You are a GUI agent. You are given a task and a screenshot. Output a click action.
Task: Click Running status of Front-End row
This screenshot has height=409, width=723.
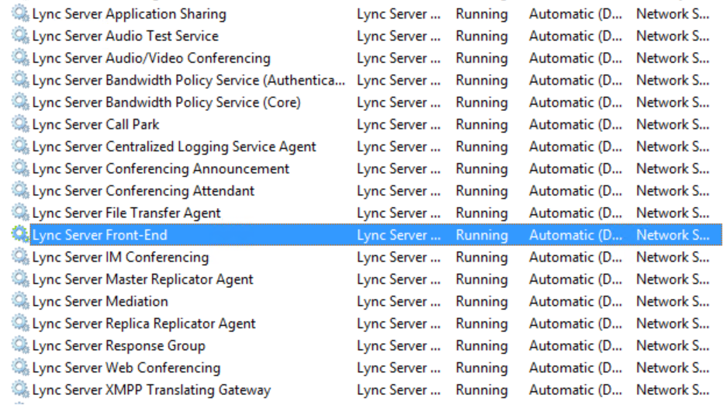coord(482,235)
